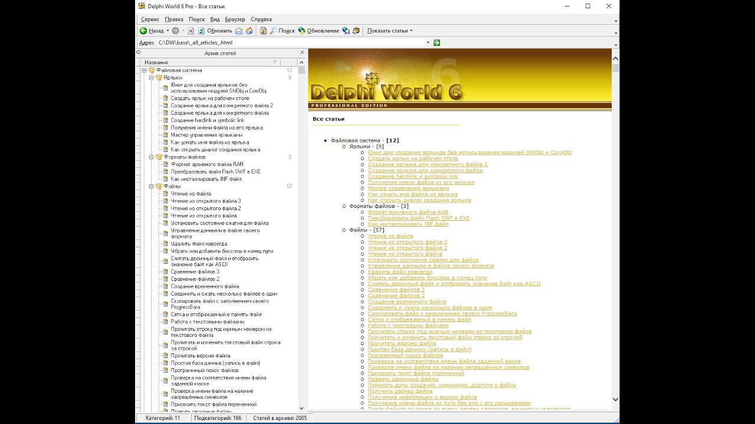Open the forward history dropdown arrow
The image size is (755, 424).
(x=183, y=31)
